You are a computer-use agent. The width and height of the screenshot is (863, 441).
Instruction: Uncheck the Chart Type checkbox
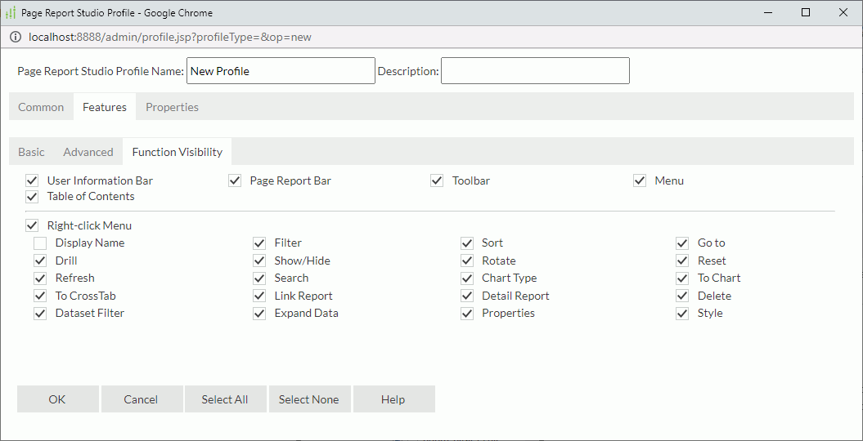[467, 278]
